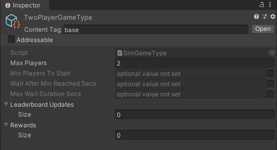
Task: Enable the Min Players To Start optional value
Action: 270,73
